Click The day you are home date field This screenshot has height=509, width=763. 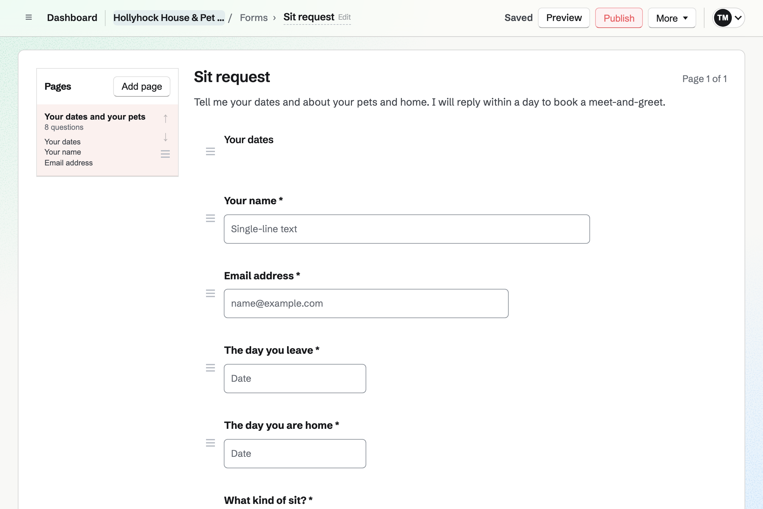[295, 454]
